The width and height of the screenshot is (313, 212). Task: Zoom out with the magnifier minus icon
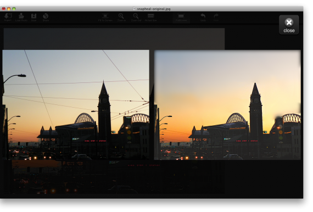(136, 18)
